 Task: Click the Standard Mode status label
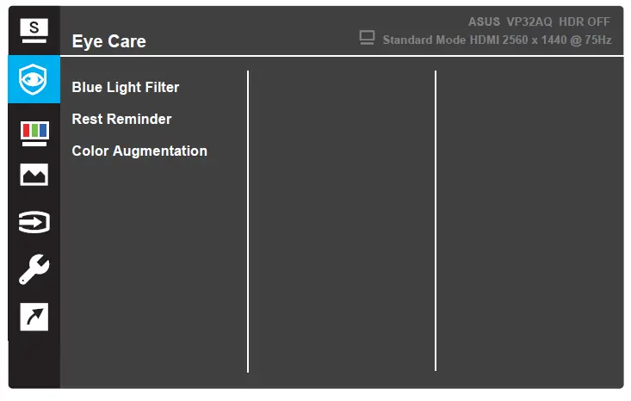click(425, 40)
